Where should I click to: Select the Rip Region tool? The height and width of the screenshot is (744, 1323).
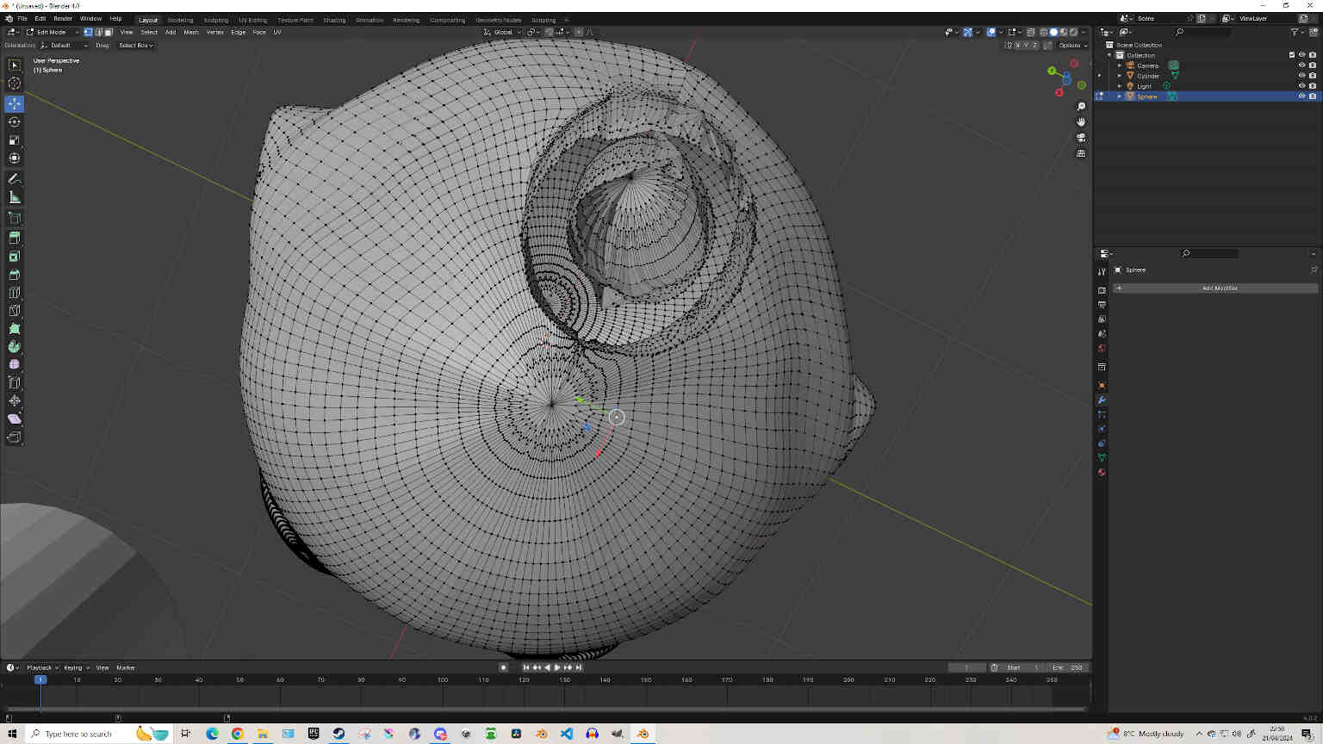tap(15, 437)
